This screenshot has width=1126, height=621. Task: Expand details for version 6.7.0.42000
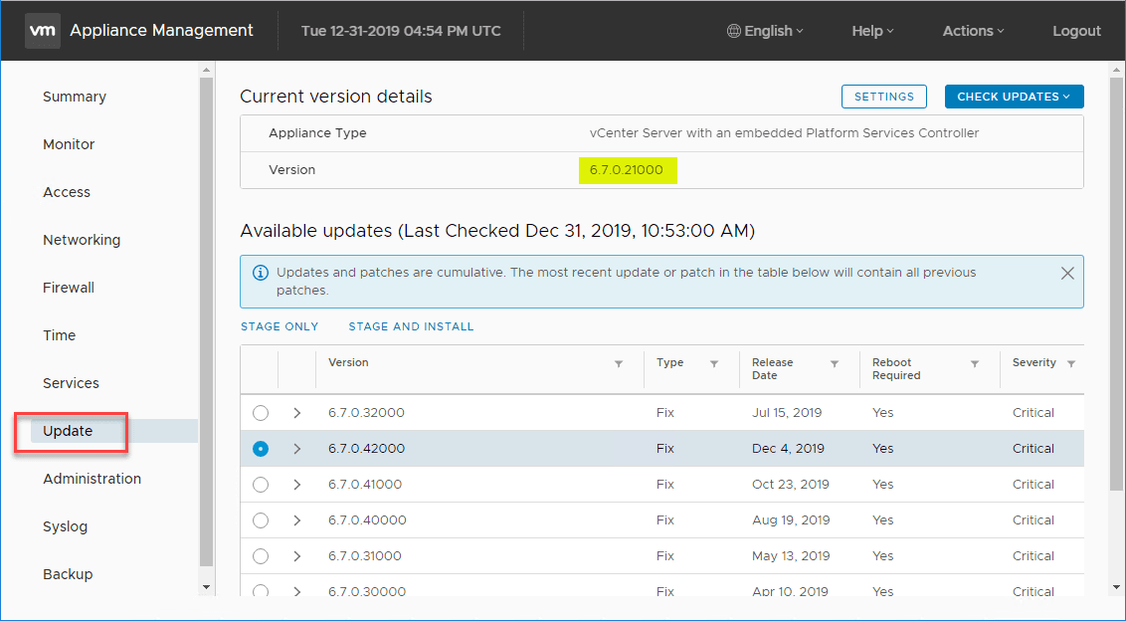coord(296,449)
